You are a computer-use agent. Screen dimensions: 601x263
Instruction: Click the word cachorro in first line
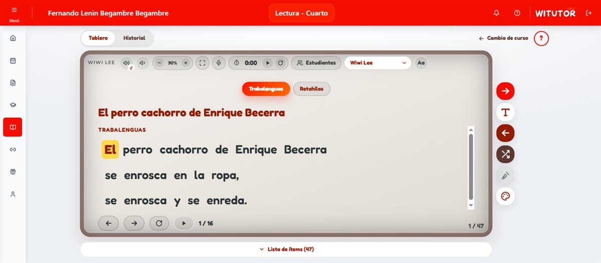pyautogui.click(x=183, y=149)
